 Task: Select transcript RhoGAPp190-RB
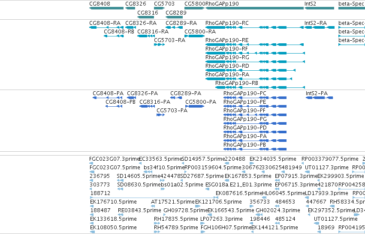[260, 87]
